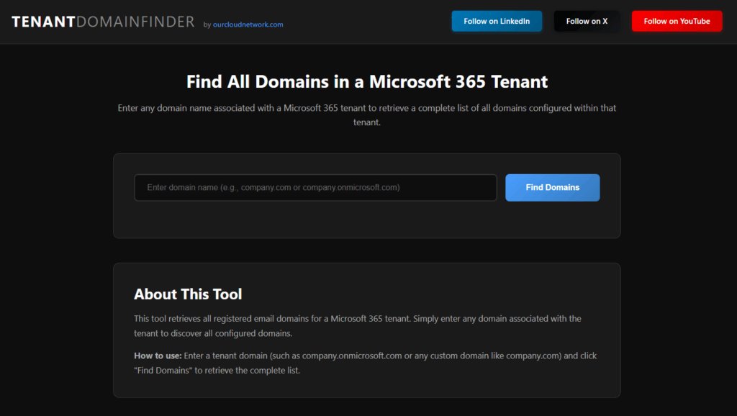This screenshot has width=737, height=416.
Task: Click the About This Tool section heading
Action: tap(188, 294)
